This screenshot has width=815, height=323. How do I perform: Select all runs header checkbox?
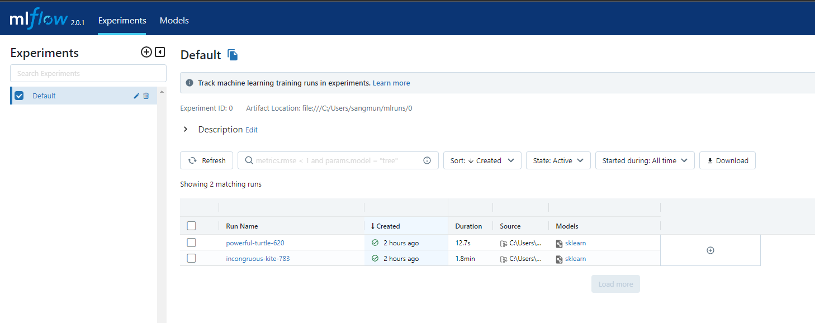pos(191,226)
